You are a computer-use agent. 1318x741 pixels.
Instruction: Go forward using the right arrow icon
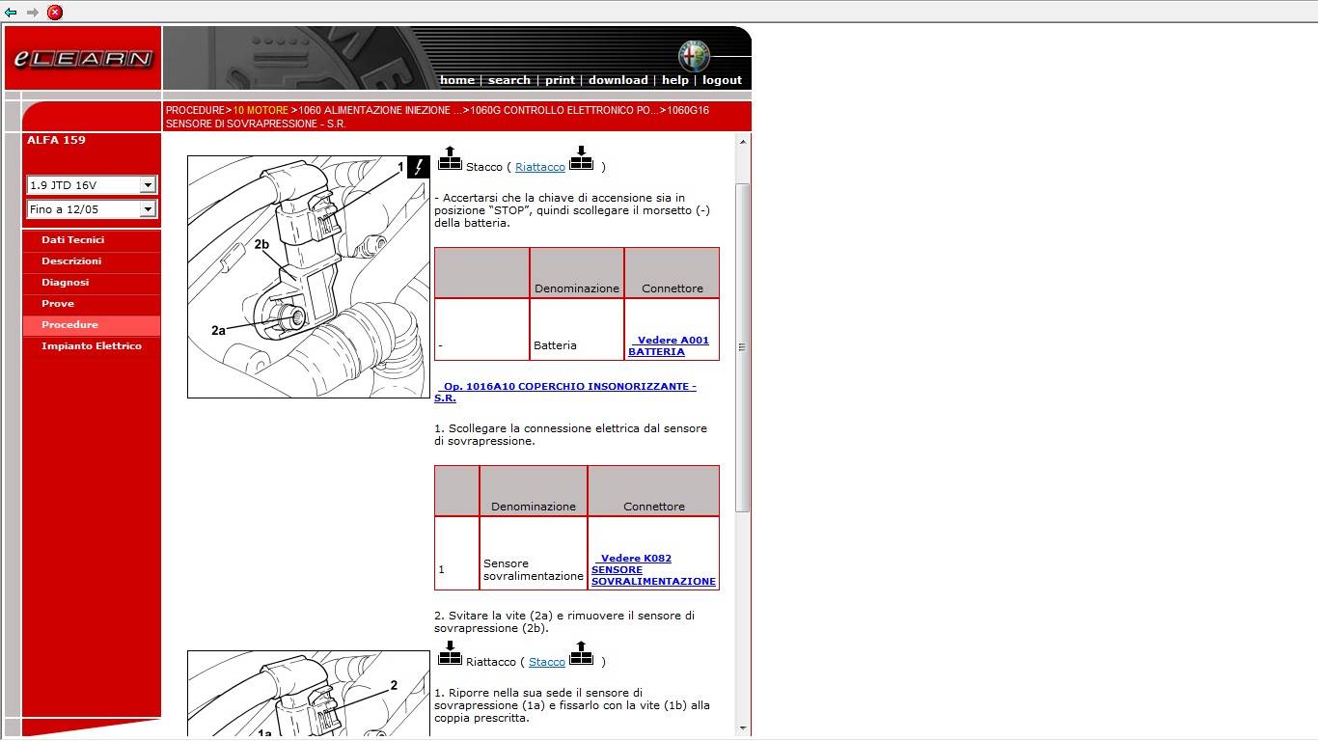33,13
